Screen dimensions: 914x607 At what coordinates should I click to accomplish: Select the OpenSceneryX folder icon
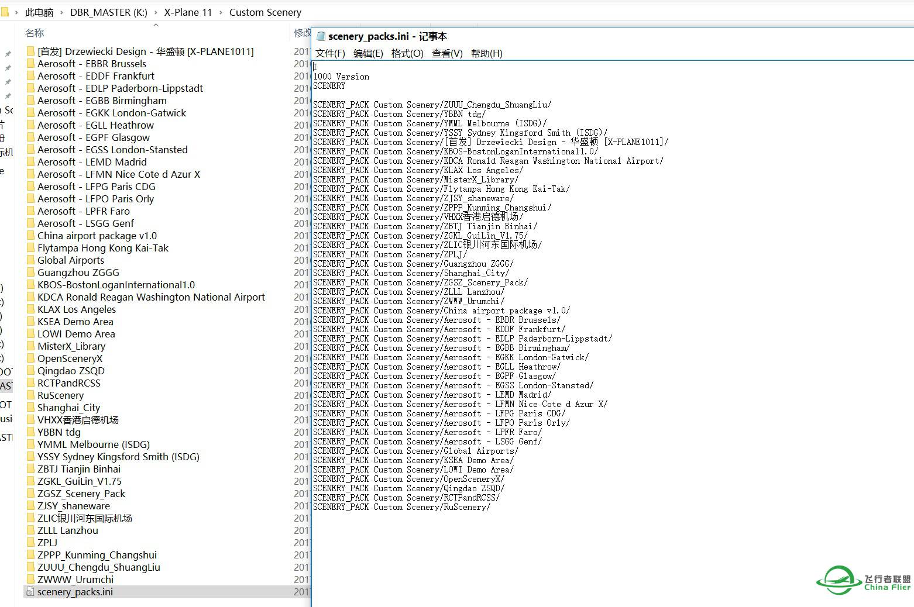click(30, 358)
